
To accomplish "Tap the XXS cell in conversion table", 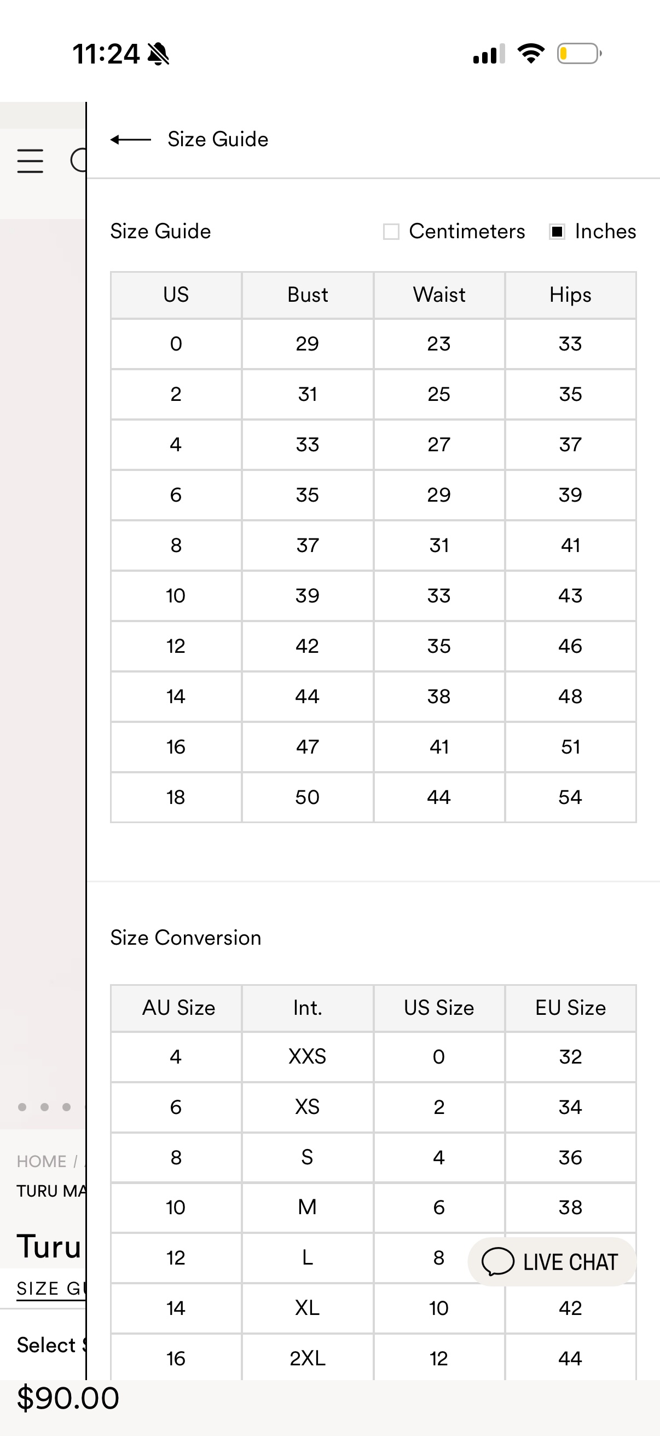I will [308, 1056].
